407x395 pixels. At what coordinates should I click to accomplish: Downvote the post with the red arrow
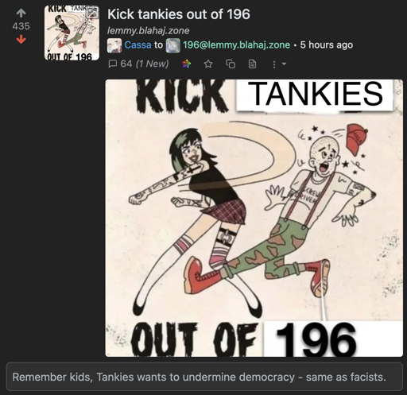[21, 41]
